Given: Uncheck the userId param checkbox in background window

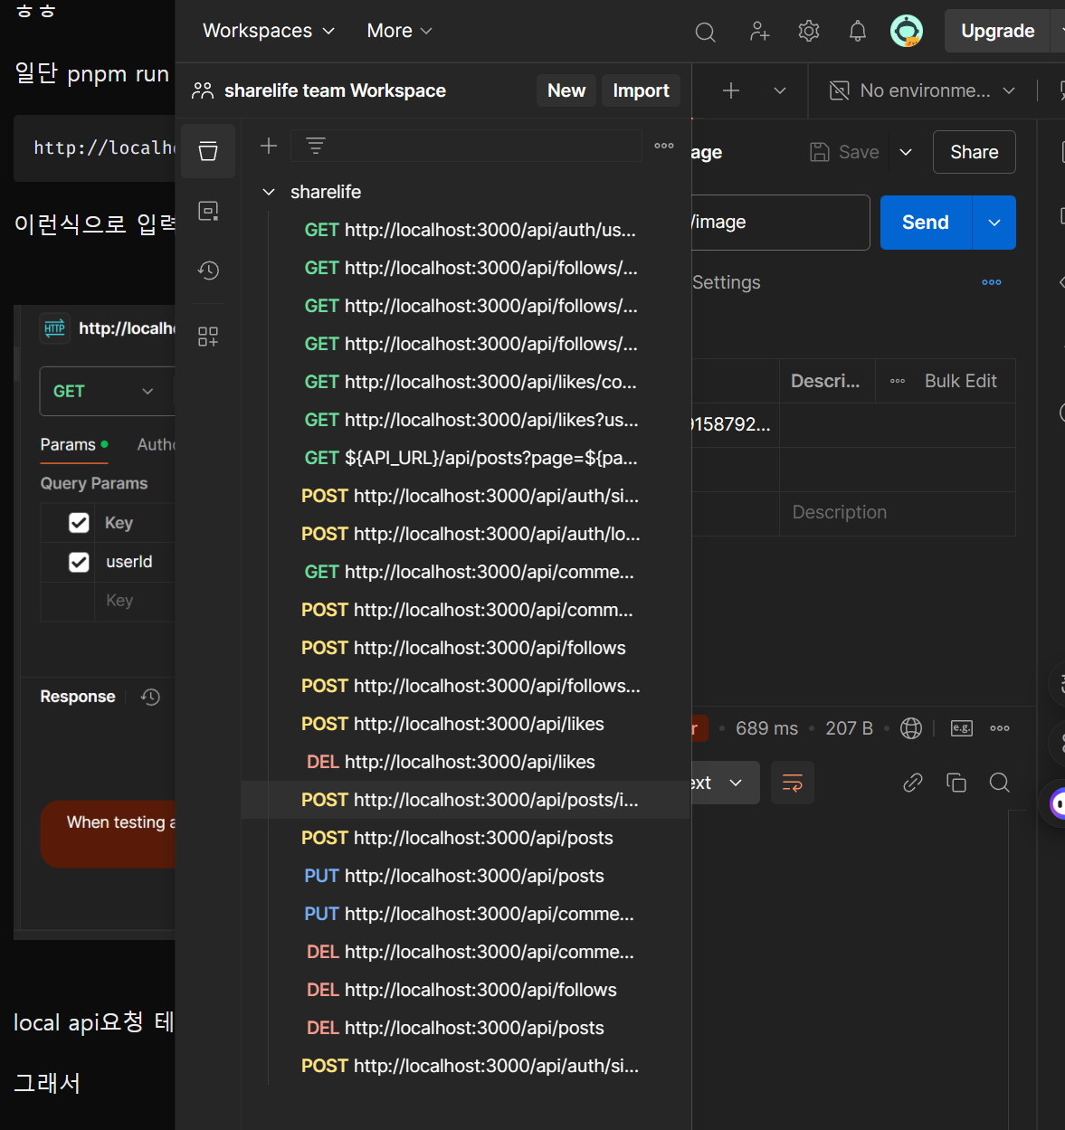Looking at the screenshot, I should 79,562.
